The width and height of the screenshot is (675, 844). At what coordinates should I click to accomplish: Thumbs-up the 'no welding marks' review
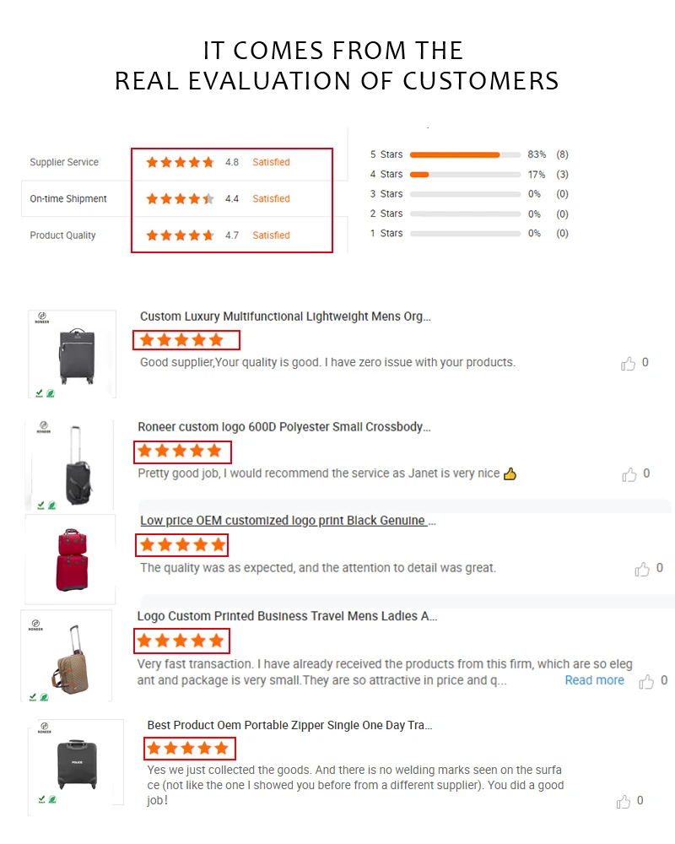point(624,801)
